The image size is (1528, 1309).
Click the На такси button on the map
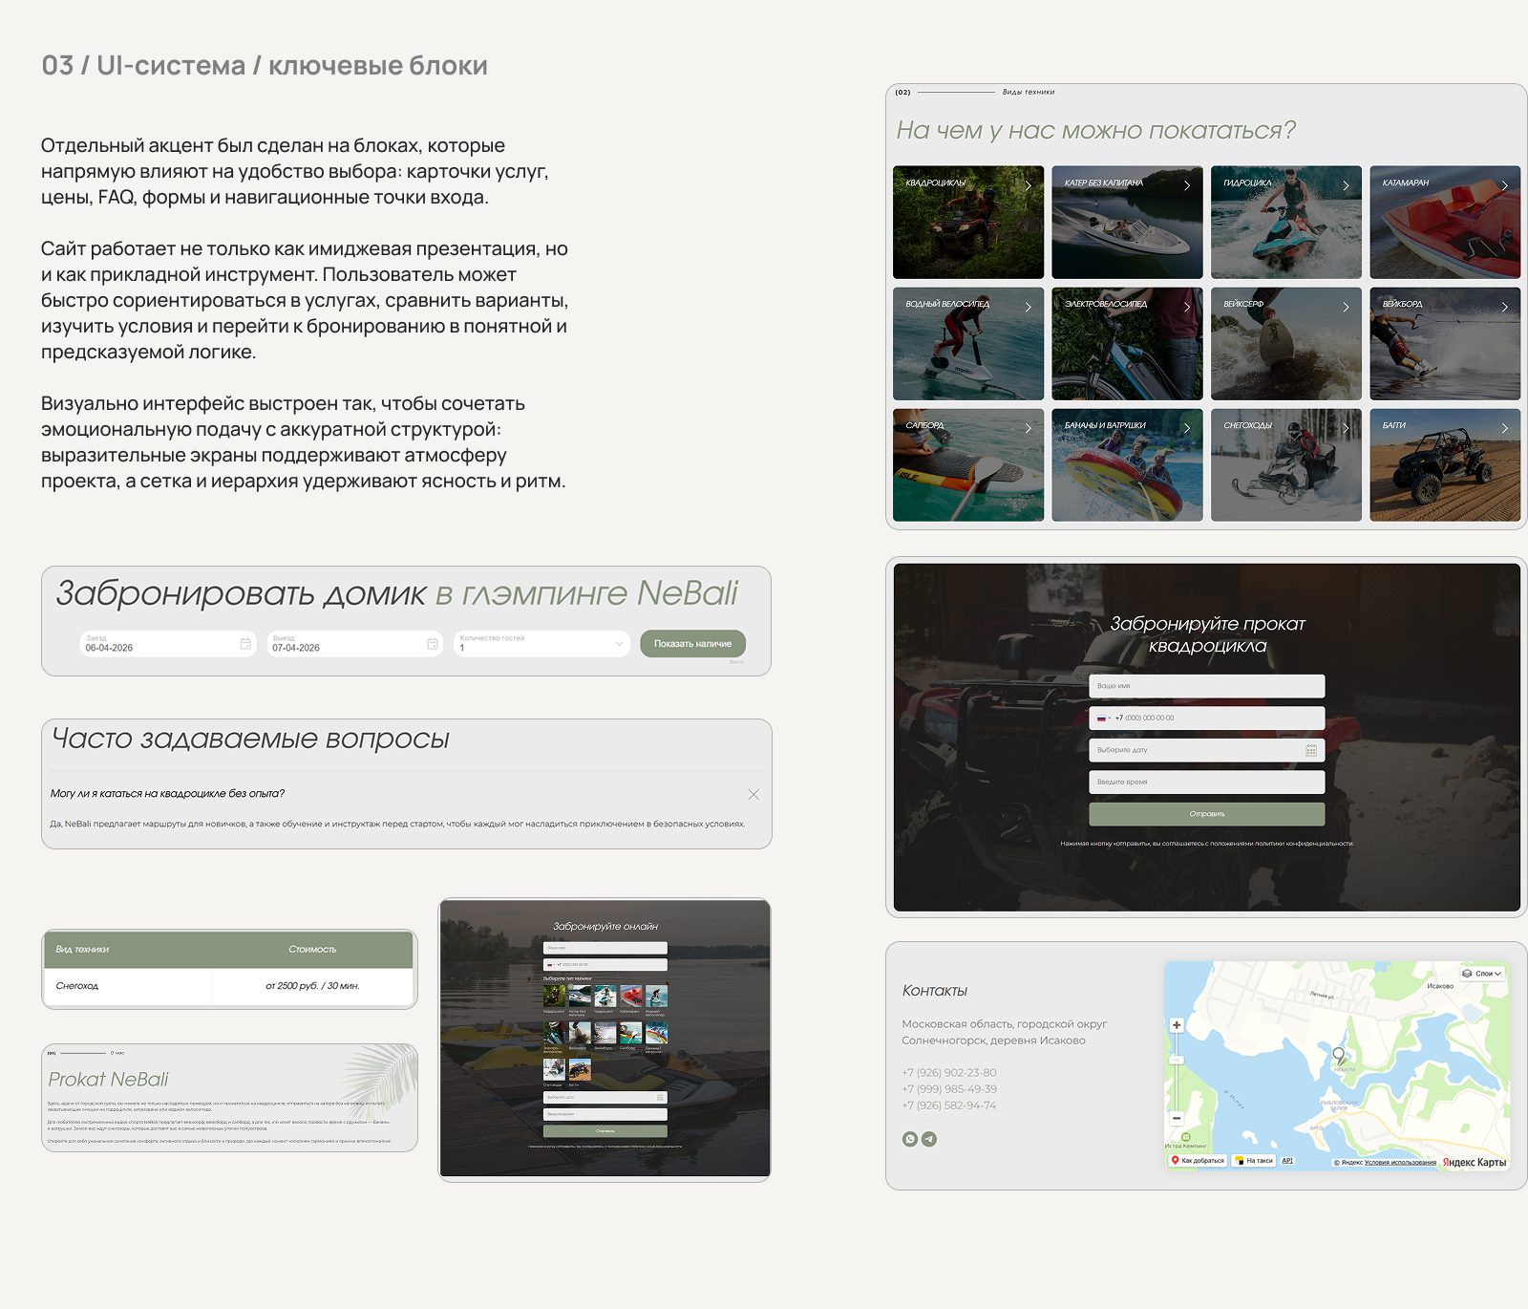pos(1254,1161)
